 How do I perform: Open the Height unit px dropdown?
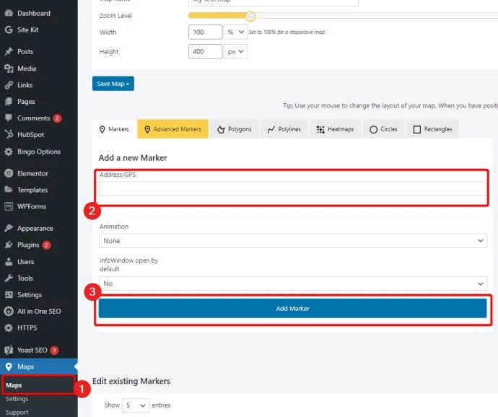coord(236,52)
